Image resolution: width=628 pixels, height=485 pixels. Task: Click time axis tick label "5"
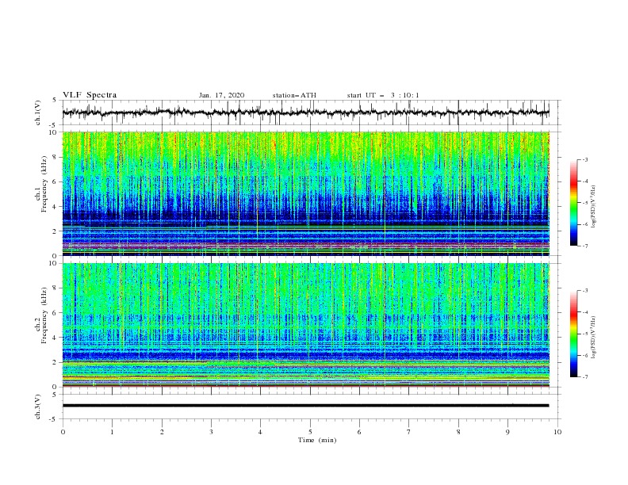point(310,432)
